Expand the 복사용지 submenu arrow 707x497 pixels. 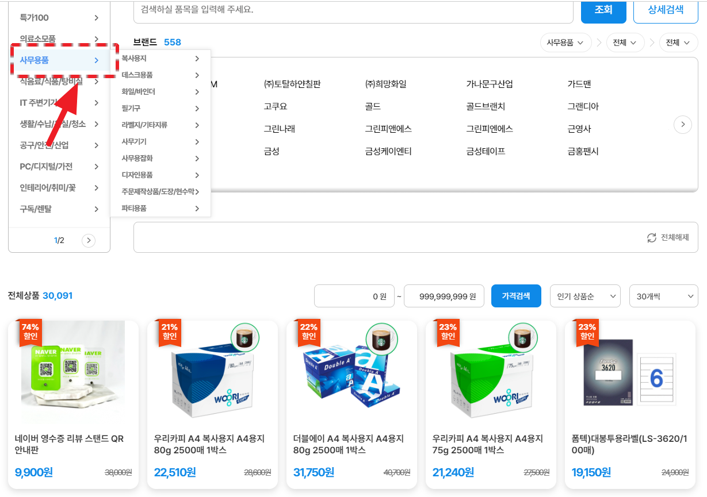coord(197,59)
